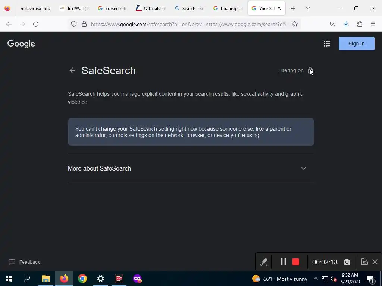Open the Google apps grid
Screen dimensions: 382x286
tap(327, 44)
